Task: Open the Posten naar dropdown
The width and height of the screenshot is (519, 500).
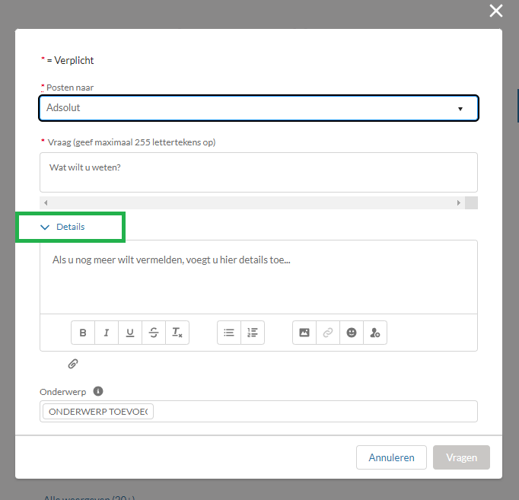Action: [x=259, y=108]
